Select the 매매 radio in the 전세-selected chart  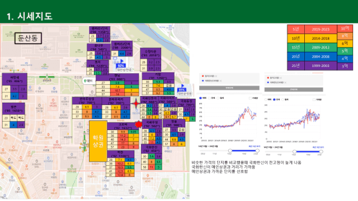click(266, 99)
